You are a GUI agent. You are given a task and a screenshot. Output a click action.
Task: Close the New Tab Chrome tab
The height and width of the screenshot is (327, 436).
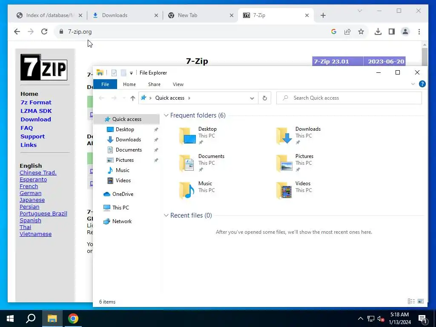coord(231,16)
